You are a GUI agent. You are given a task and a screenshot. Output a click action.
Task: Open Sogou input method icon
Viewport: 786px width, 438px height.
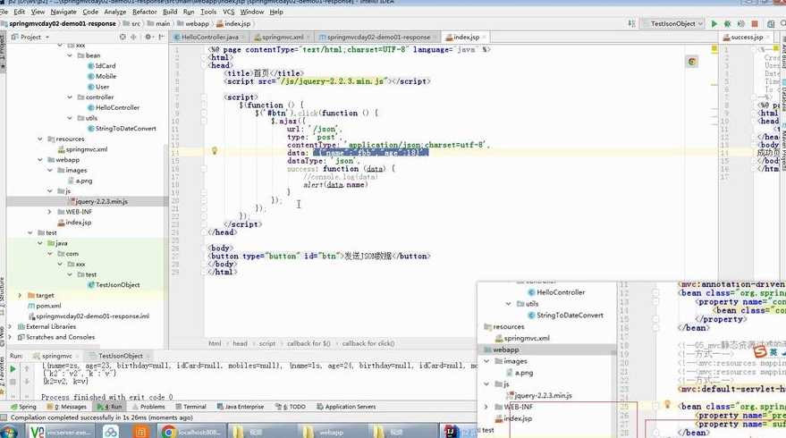(x=760, y=351)
